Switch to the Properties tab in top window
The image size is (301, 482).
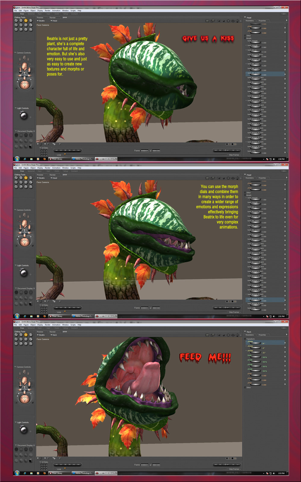click(262, 21)
